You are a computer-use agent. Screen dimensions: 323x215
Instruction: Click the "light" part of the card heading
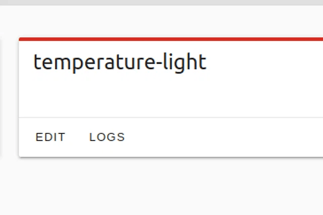[x=189, y=63]
